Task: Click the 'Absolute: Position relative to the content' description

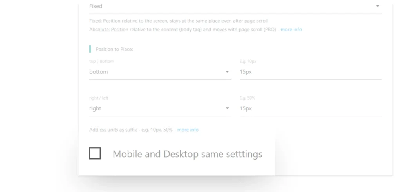Action: pyautogui.click(x=182, y=30)
